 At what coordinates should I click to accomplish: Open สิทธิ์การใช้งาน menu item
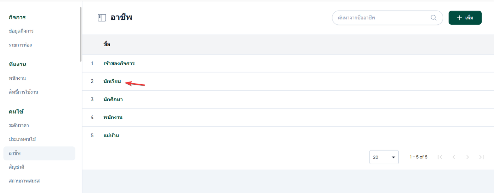click(x=23, y=92)
